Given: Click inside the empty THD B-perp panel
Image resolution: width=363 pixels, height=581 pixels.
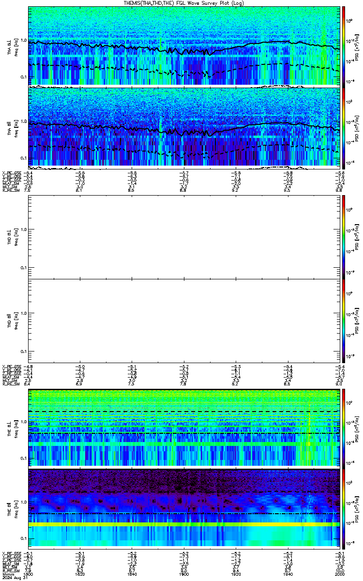Looking at the screenshot, I should tap(184, 236).
